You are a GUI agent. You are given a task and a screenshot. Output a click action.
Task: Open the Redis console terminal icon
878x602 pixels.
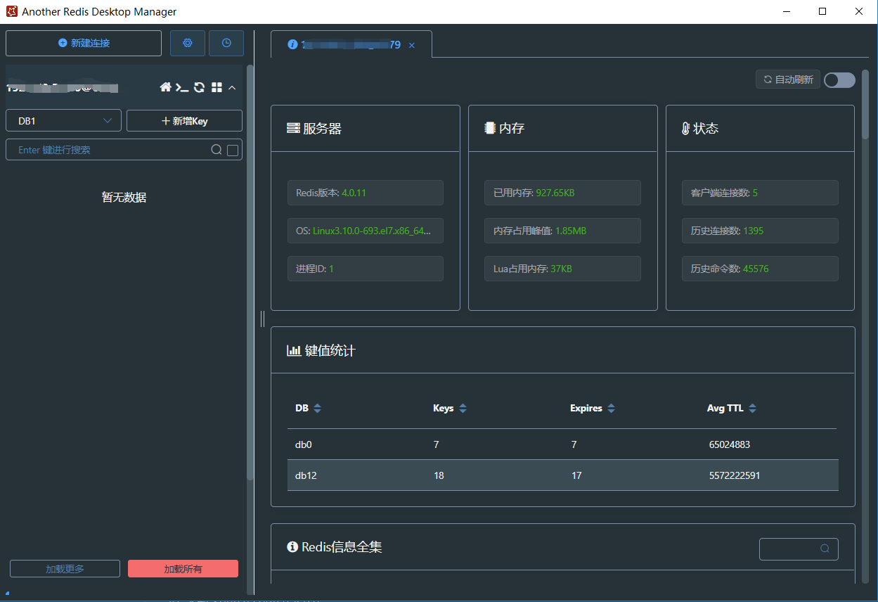click(x=182, y=87)
